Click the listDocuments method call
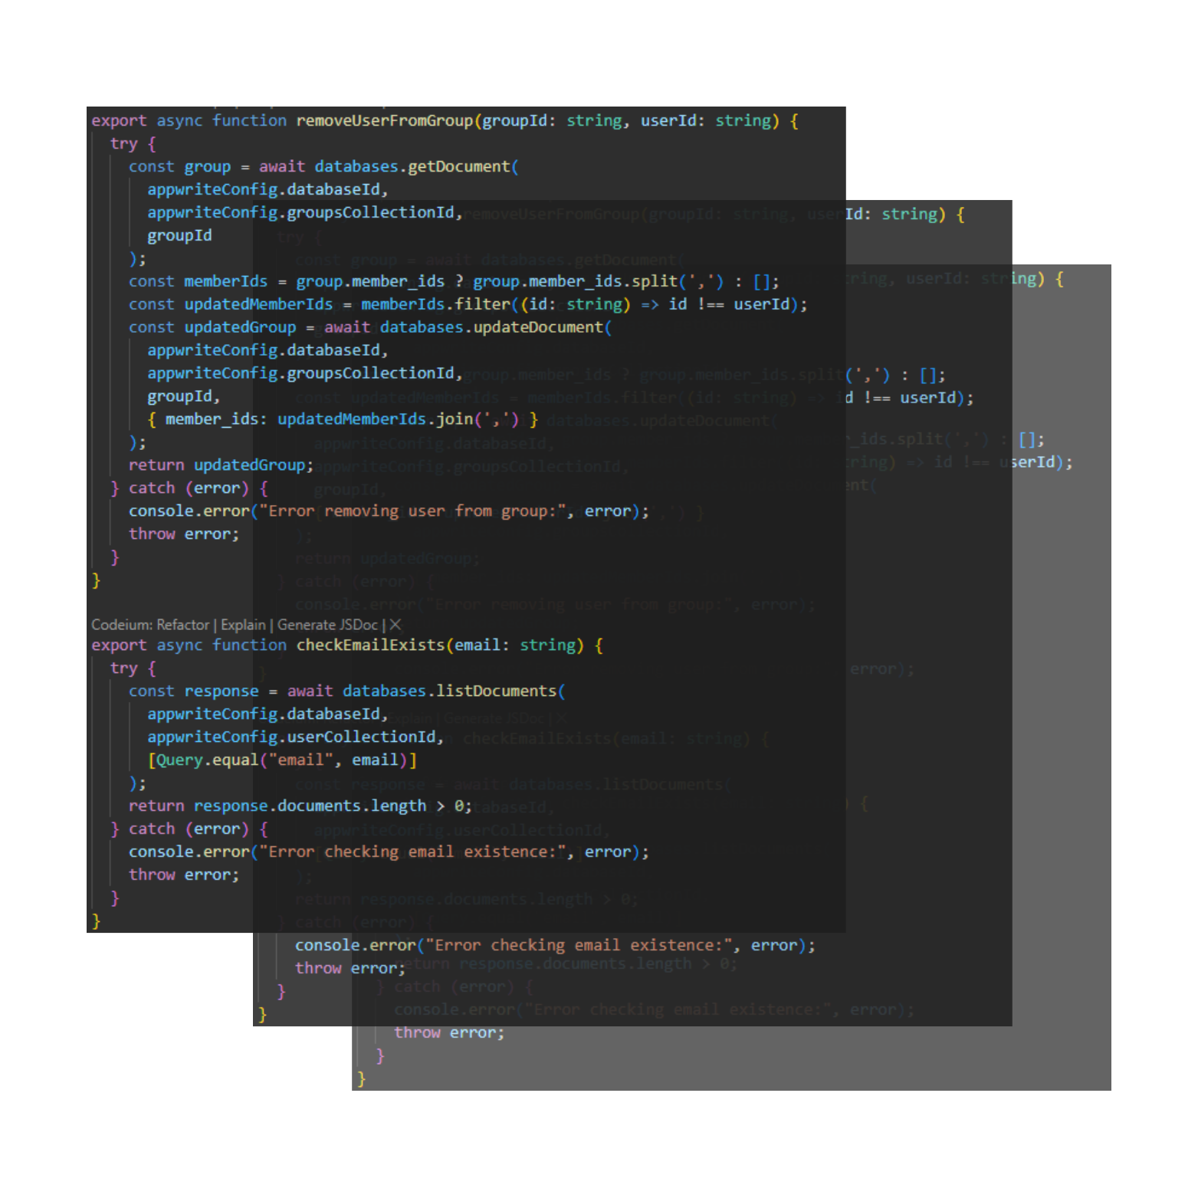 (496, 691)
